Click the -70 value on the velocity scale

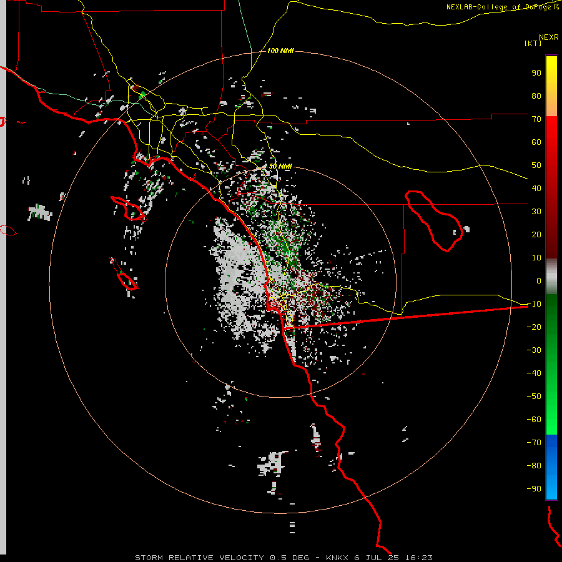tap(534, 442)
